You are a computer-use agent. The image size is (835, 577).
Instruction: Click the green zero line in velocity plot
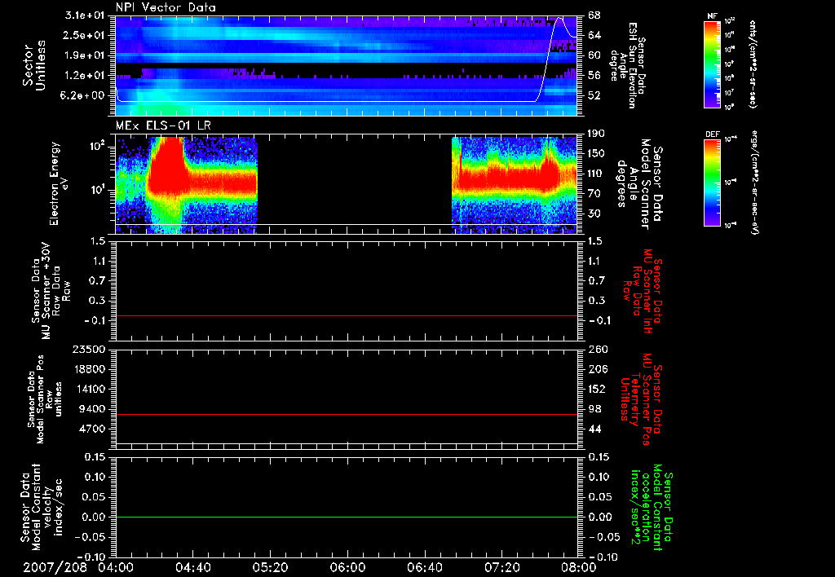(347, 517)
